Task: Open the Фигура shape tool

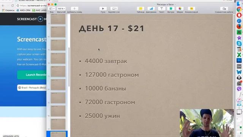Action: click(170, 9)
